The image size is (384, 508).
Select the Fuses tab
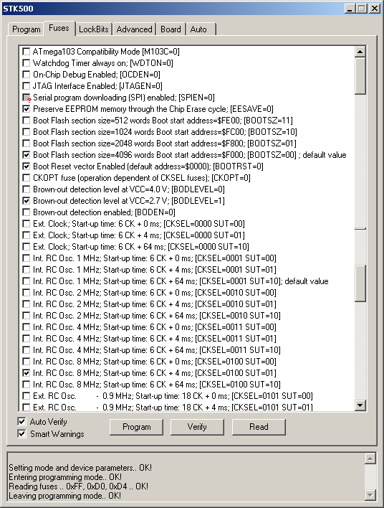tap(59, 28)
